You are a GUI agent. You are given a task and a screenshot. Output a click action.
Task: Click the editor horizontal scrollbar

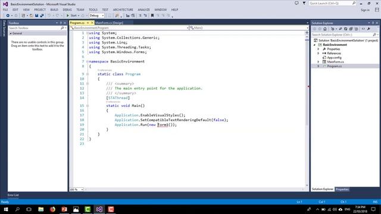(195, 189)
